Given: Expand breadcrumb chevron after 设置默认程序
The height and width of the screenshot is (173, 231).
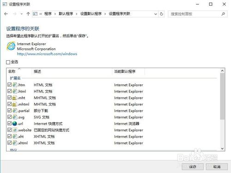Looking at the screenshot, I should [105, 14].
